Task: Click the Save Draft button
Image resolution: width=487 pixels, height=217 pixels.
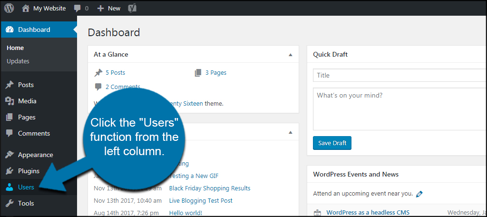Action: coord(332,143)
